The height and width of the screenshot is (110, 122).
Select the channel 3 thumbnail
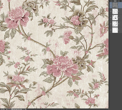click(115, 17)
